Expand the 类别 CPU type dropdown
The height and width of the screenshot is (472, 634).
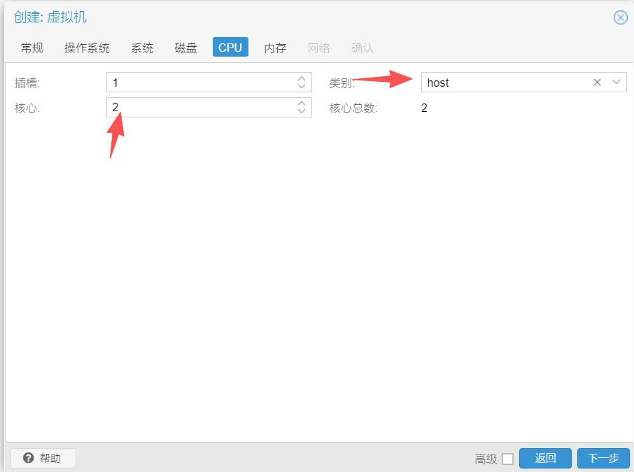click(x=617, y=83)
